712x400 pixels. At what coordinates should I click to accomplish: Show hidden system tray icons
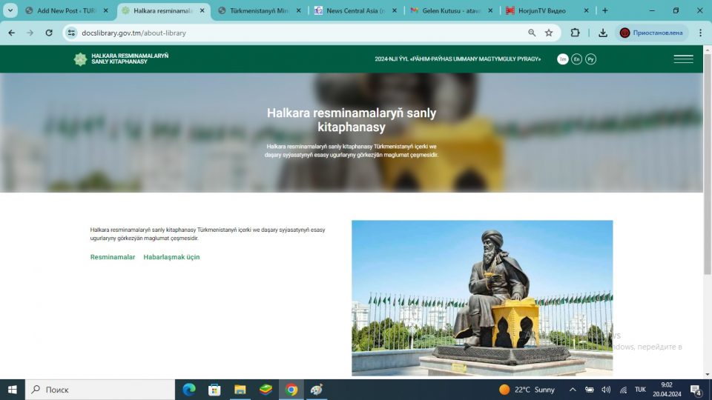[x=573, y=390]
